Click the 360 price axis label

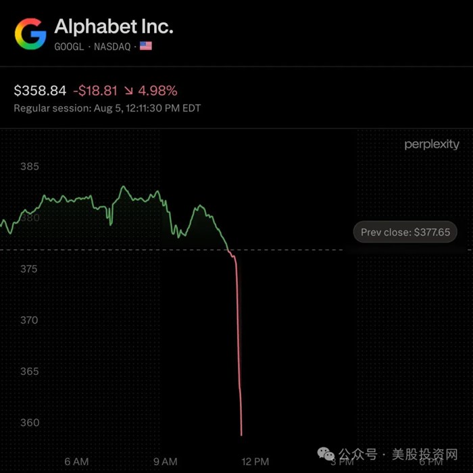point(30,422)
